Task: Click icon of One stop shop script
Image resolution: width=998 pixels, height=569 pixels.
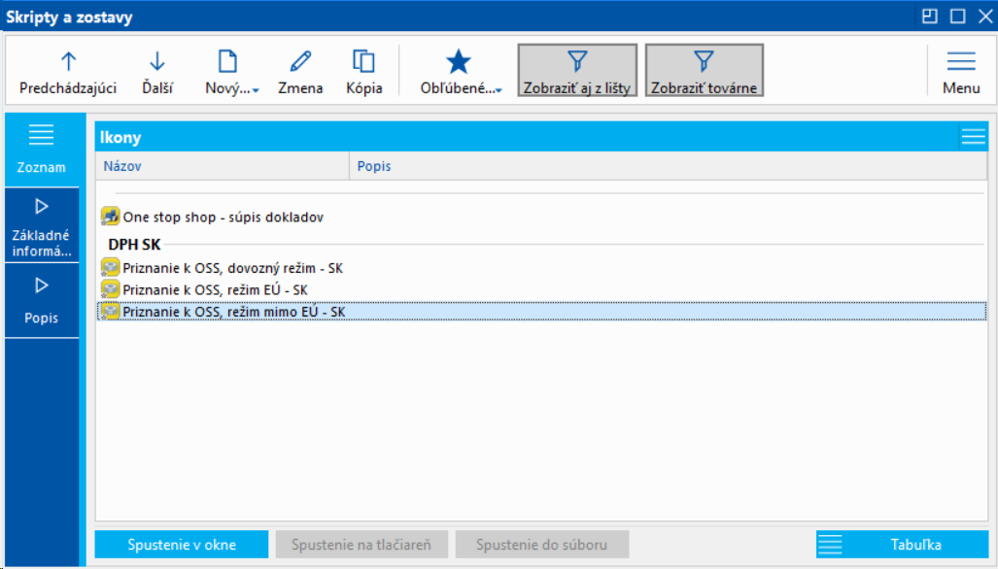Action: coord(110,217)
